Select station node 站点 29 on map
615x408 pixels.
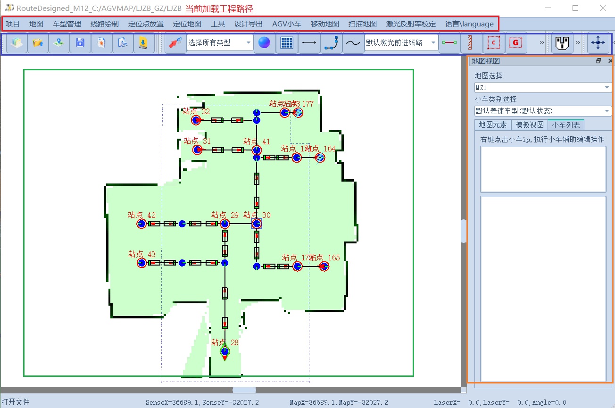click(x=224, y=224)
